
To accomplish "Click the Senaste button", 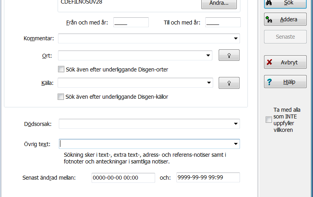I will click(x=285, y=37).
